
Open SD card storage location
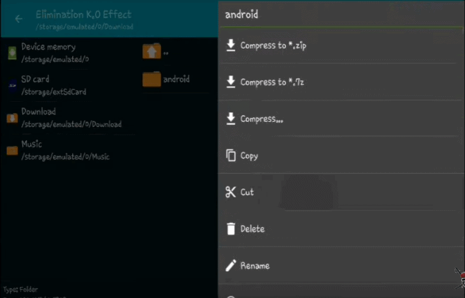click(69, 85)
